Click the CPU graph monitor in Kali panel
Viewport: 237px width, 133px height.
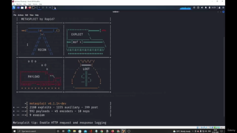point(185,8)
